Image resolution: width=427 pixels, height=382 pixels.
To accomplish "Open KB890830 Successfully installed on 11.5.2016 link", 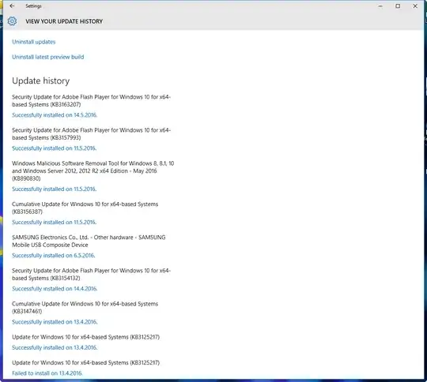I will pyautogui.click(x=55, y=189).
